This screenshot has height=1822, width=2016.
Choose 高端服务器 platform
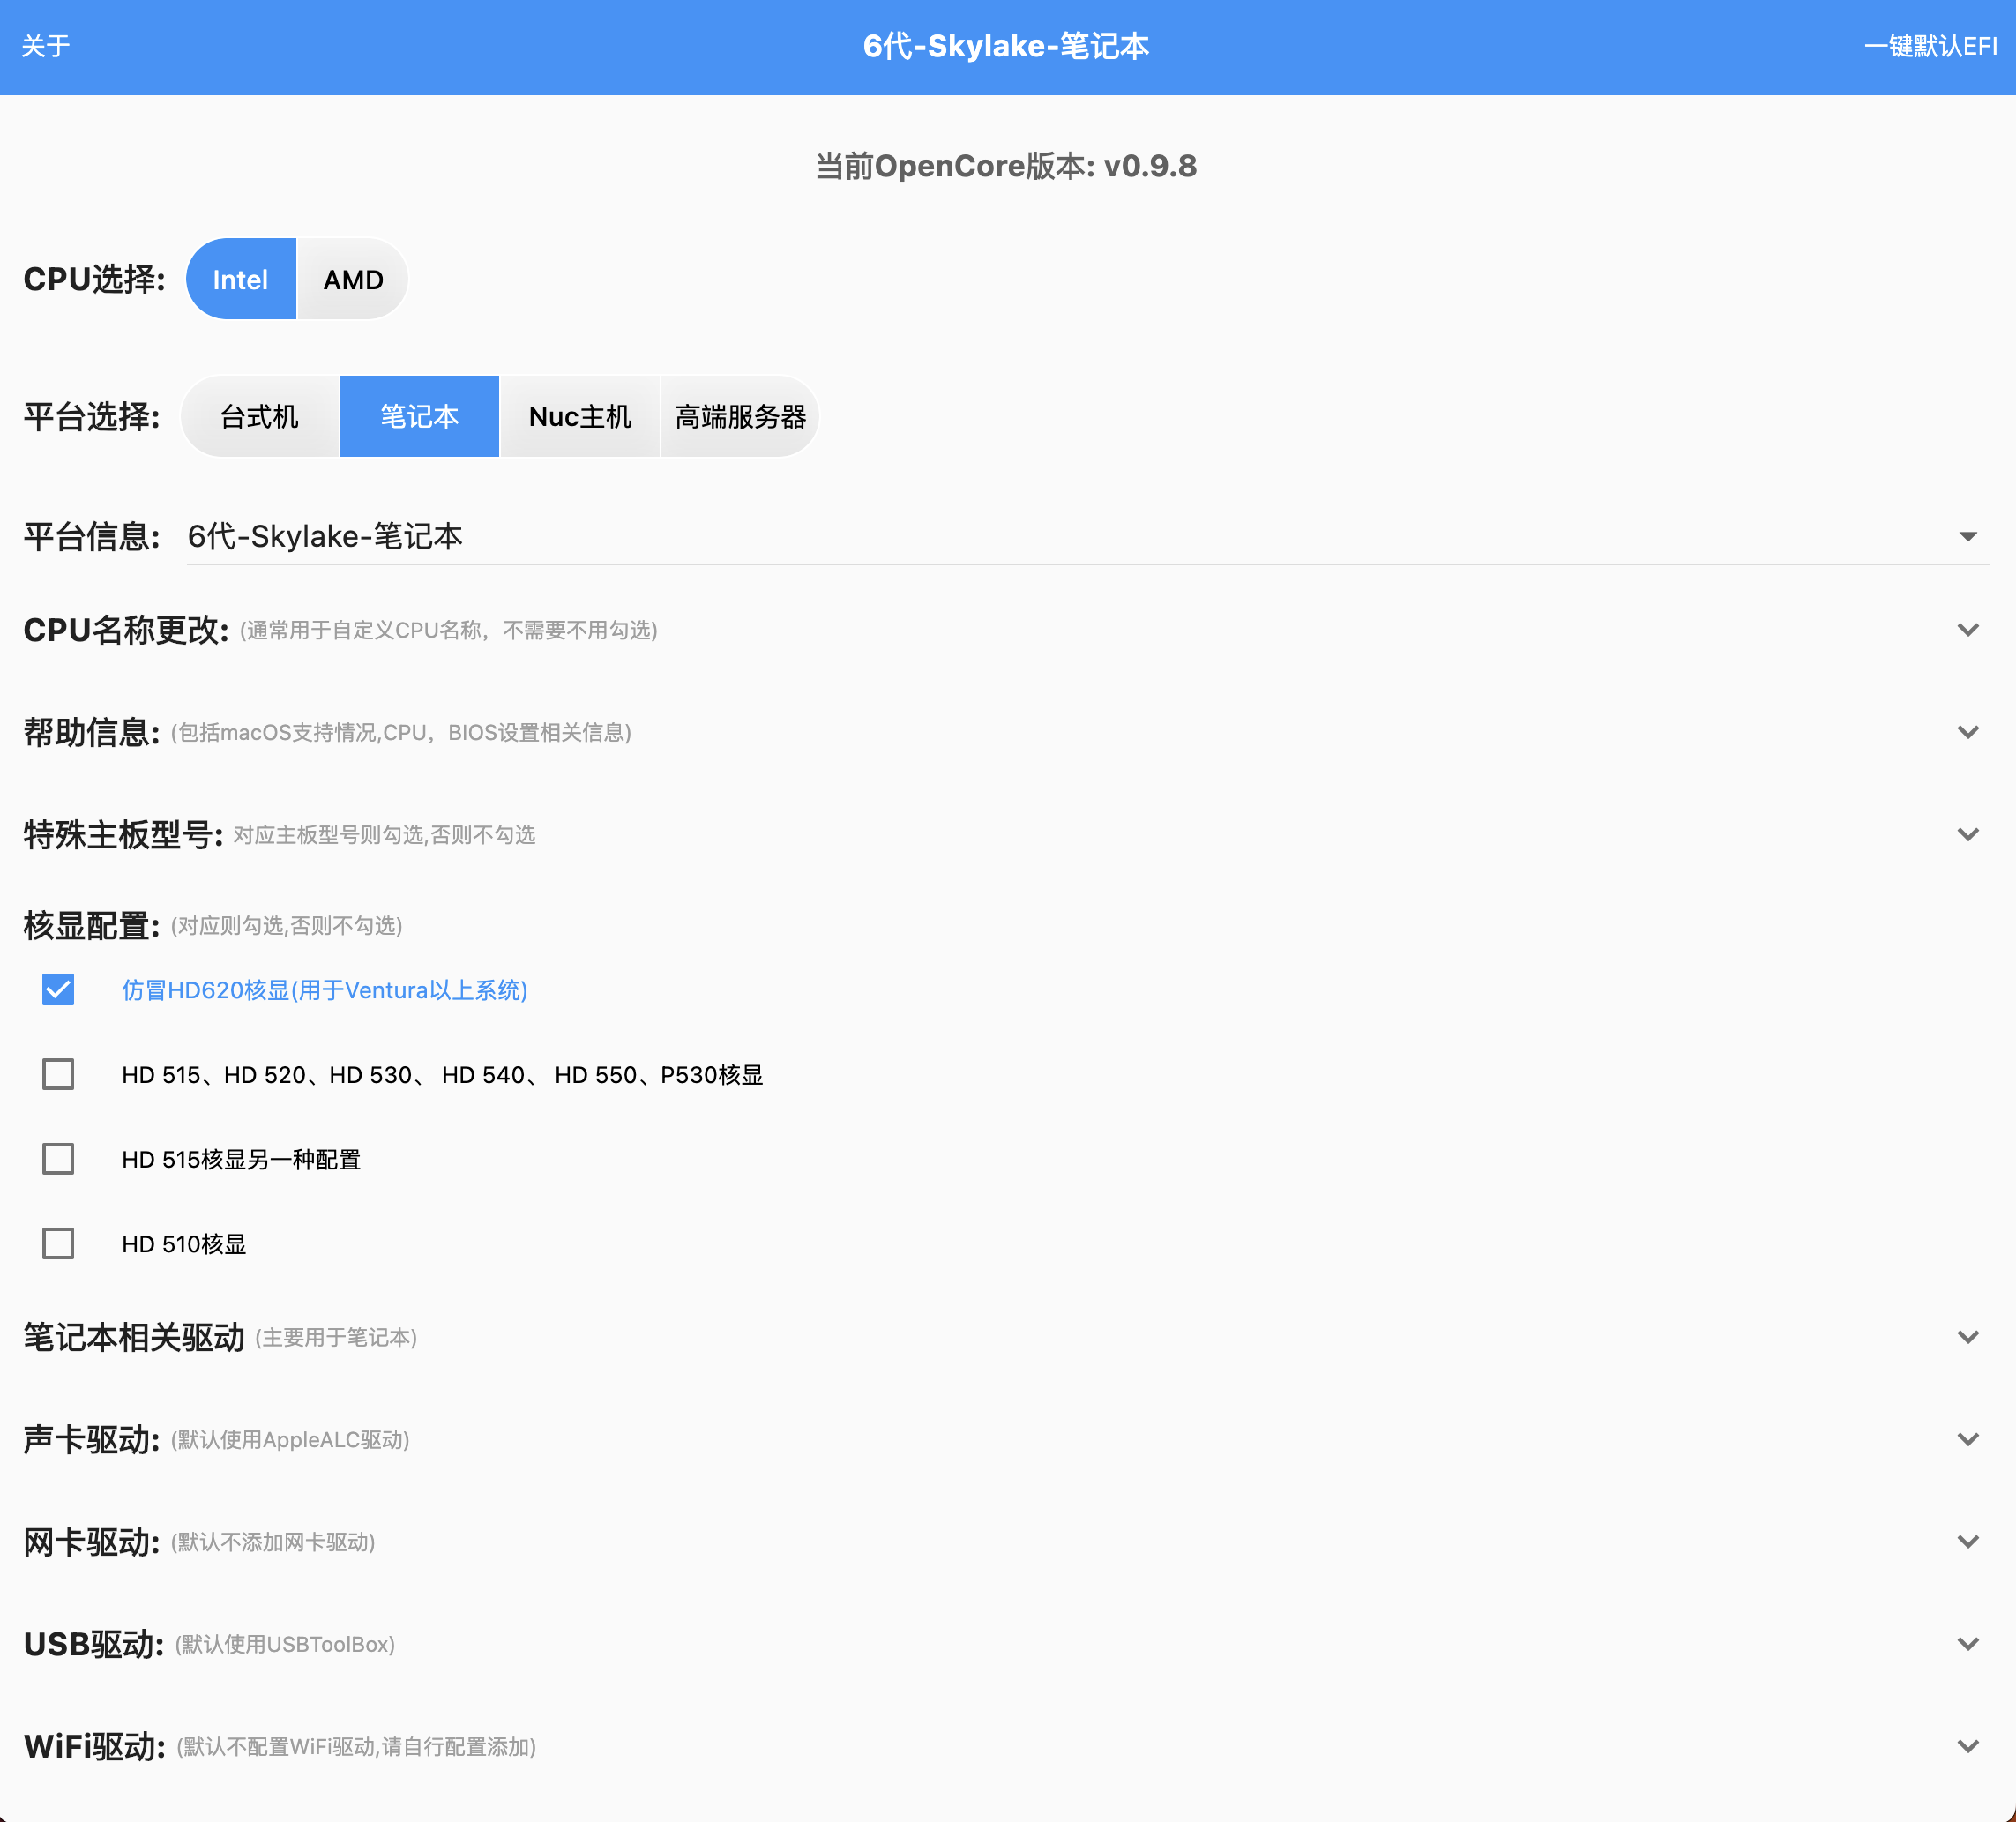click(x=740, y=417)
